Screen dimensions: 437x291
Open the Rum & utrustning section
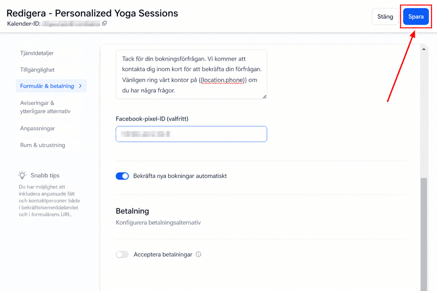point(42,145)
